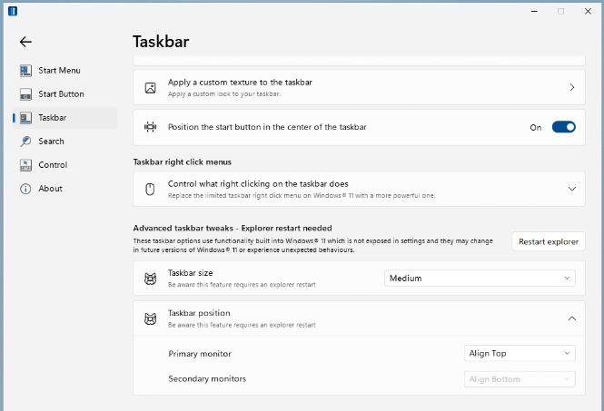Open the custom texture settings chevron
Screen dimensions: 604x411
[x=572, y=88]
